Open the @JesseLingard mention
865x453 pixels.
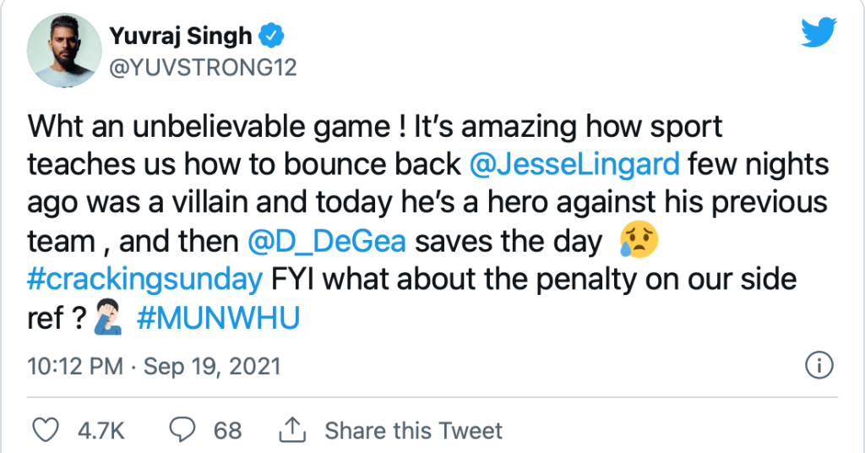point(574,163)
